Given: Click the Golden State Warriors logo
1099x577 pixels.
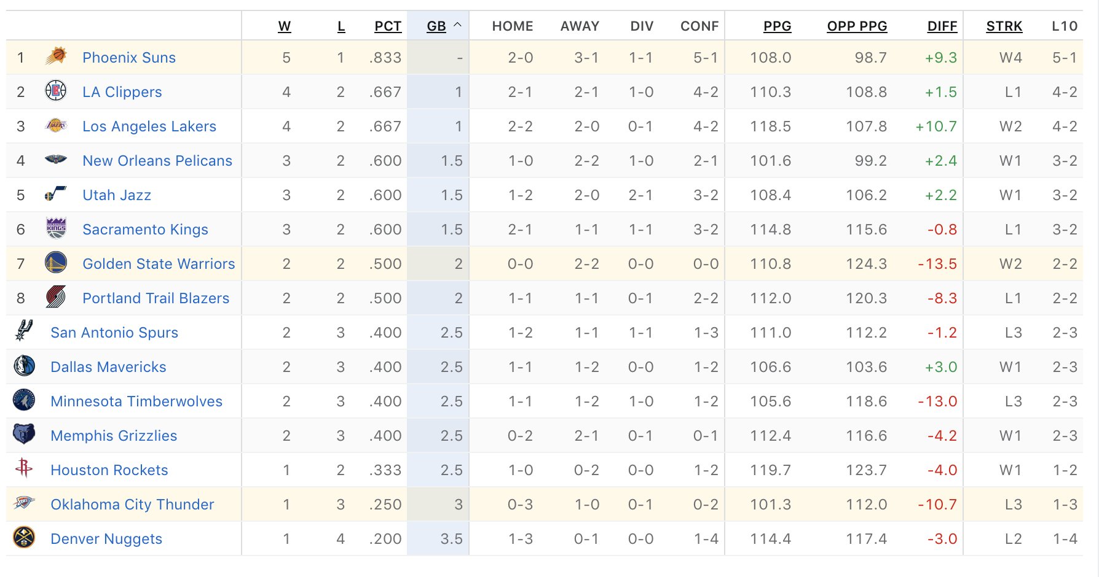Looking at the screenshot, I should [x=56, y=263].
